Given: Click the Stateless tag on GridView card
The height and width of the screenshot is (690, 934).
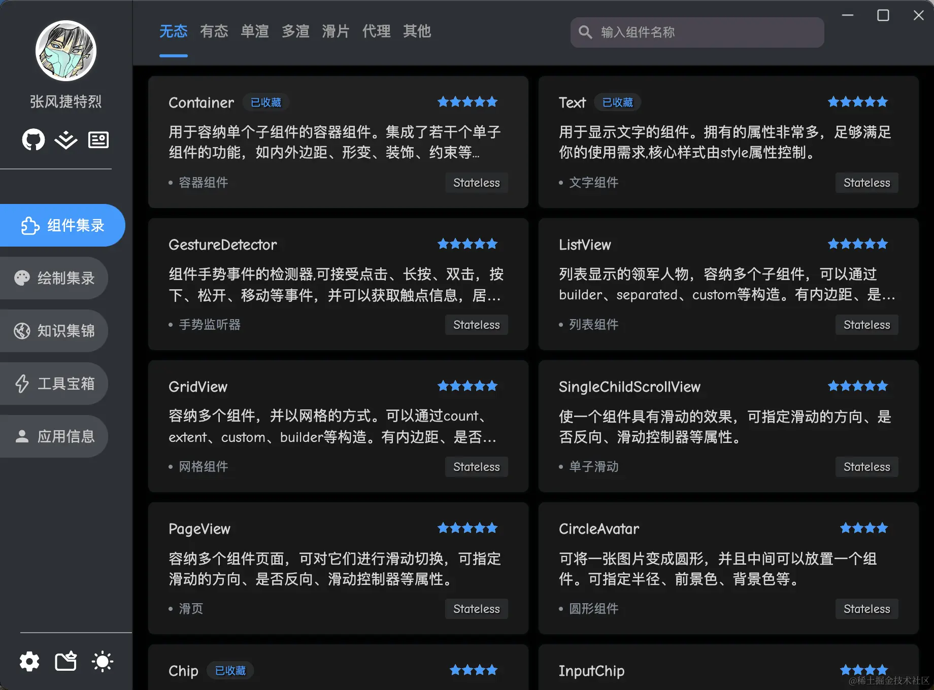Looking at the screenshot, I should (477, 467).
